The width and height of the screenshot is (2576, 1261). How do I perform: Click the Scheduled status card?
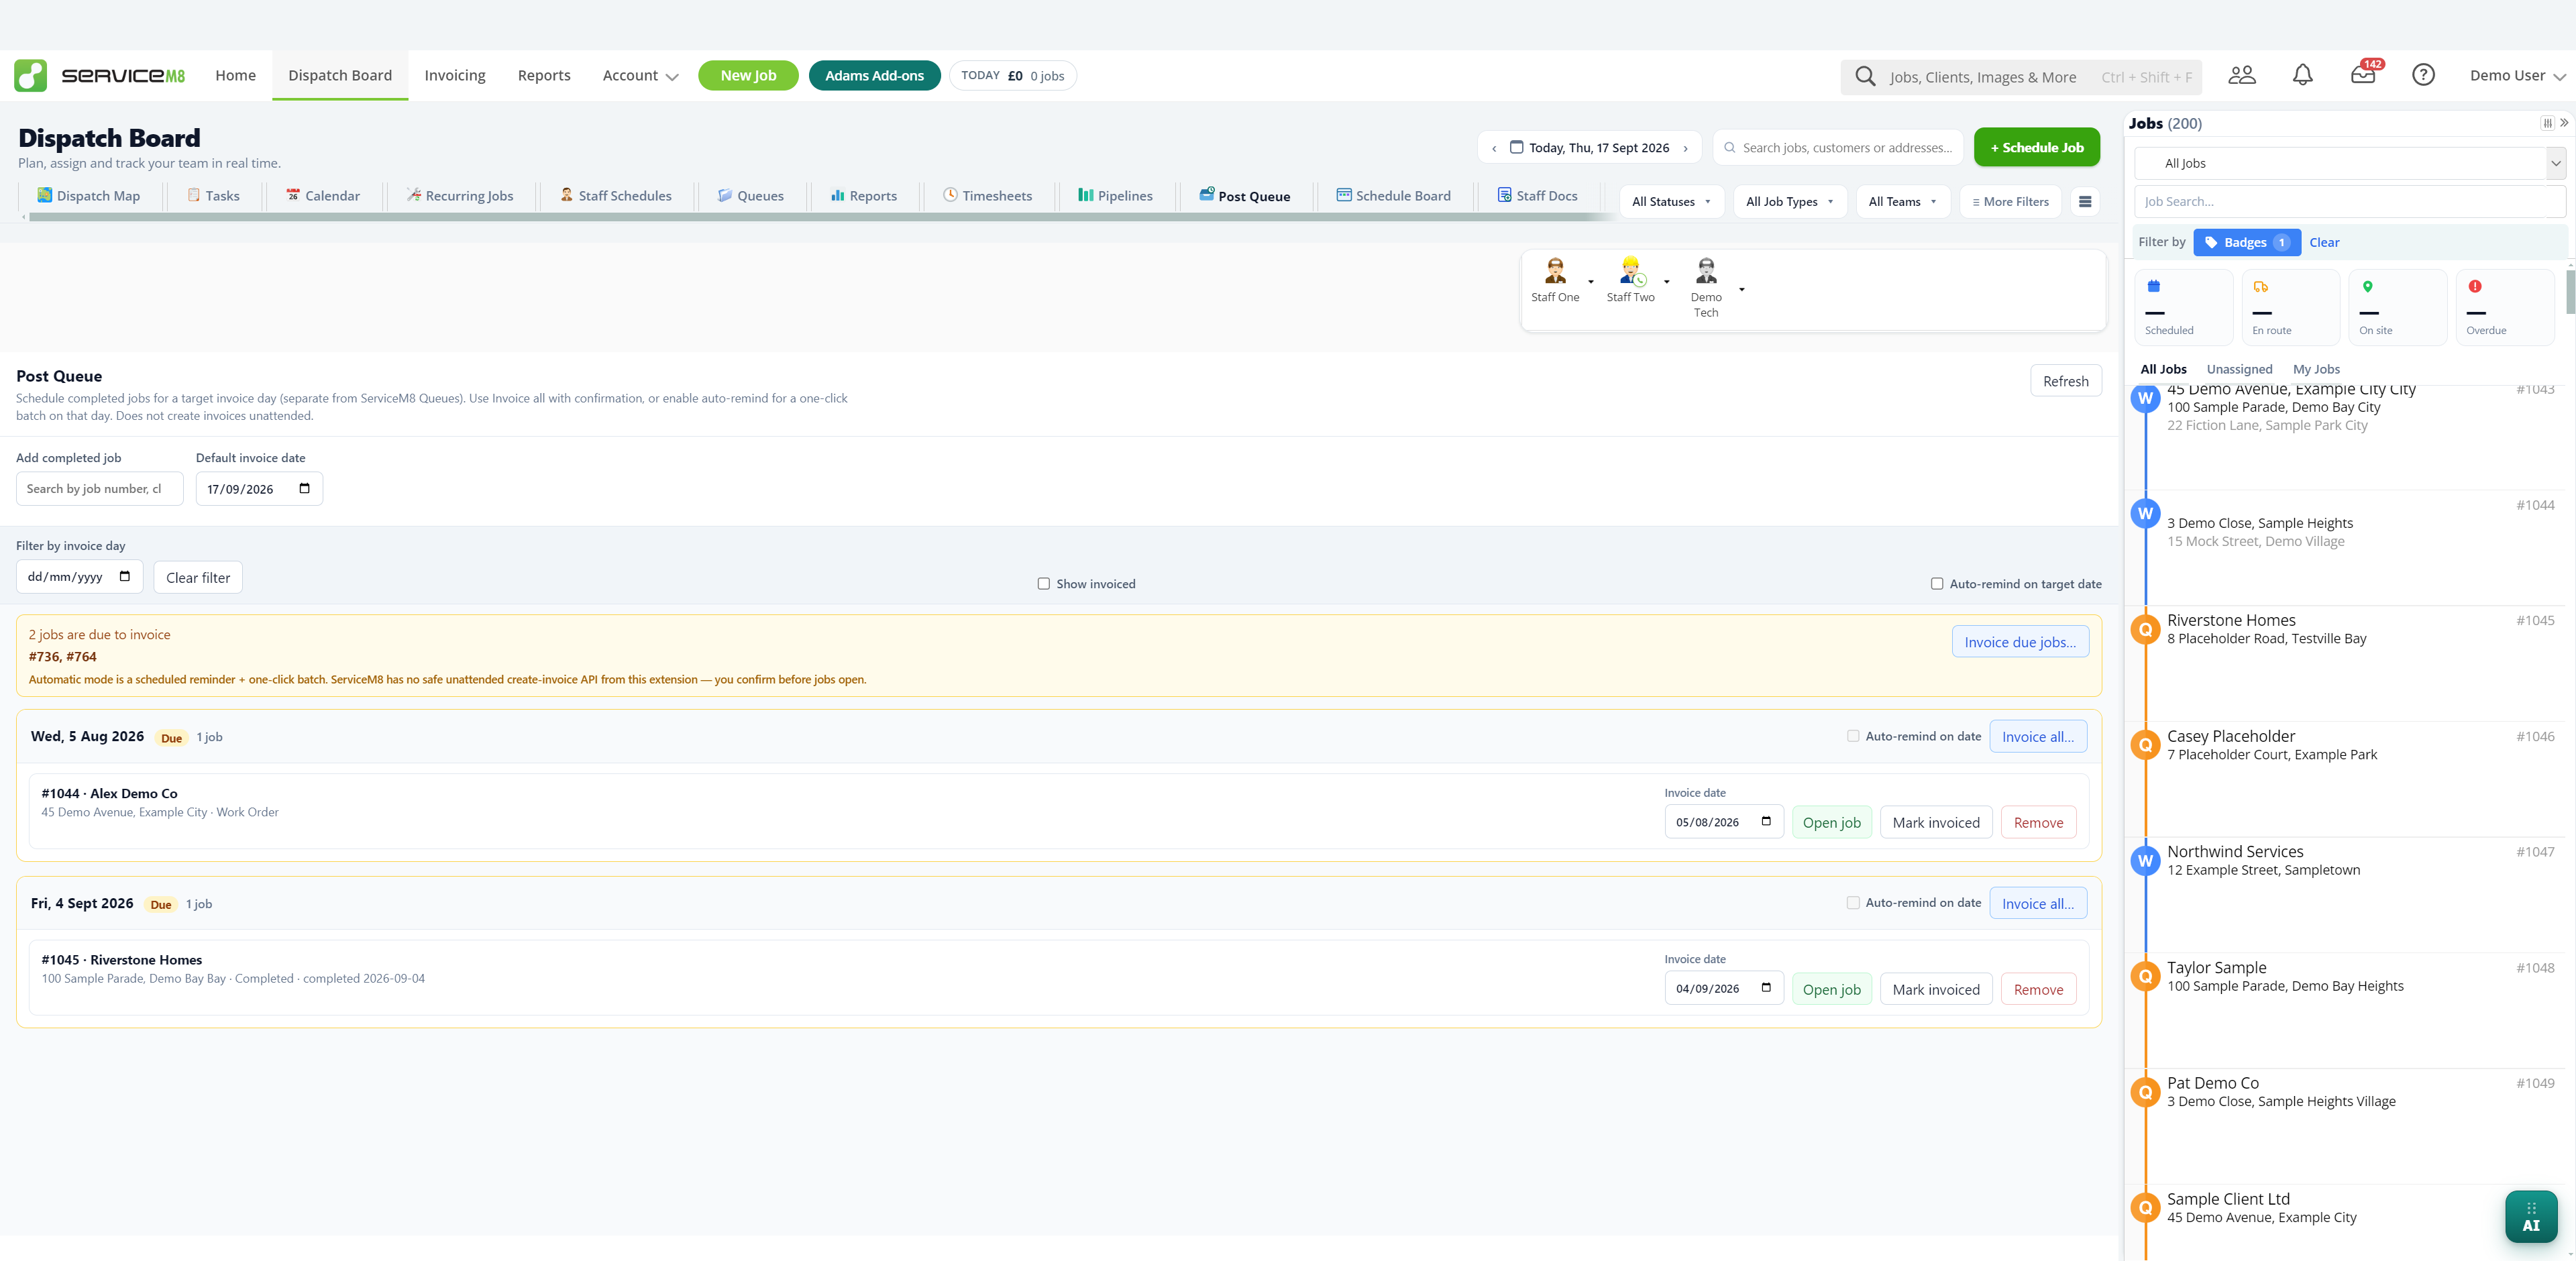click(2184, 308)
